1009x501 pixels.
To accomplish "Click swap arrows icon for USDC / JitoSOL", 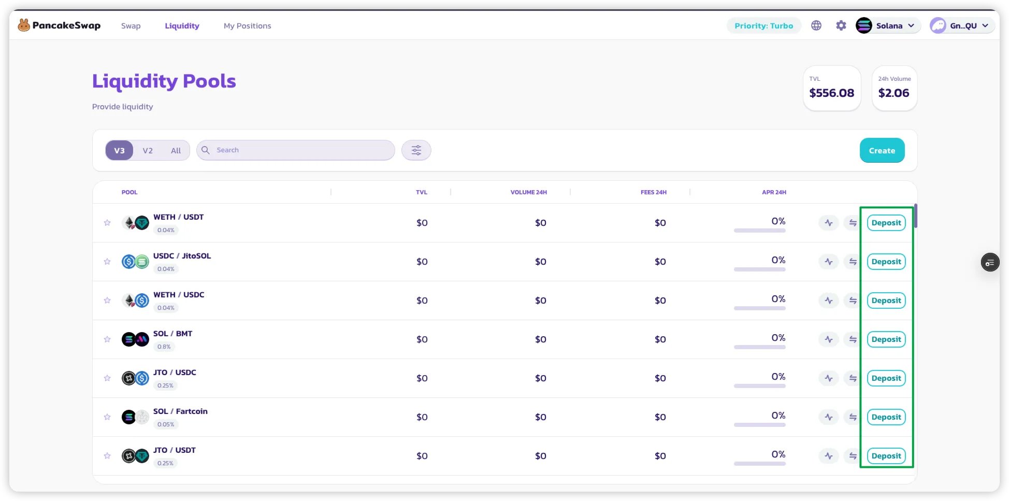I will pyautogui.click(x=852, y=262).
